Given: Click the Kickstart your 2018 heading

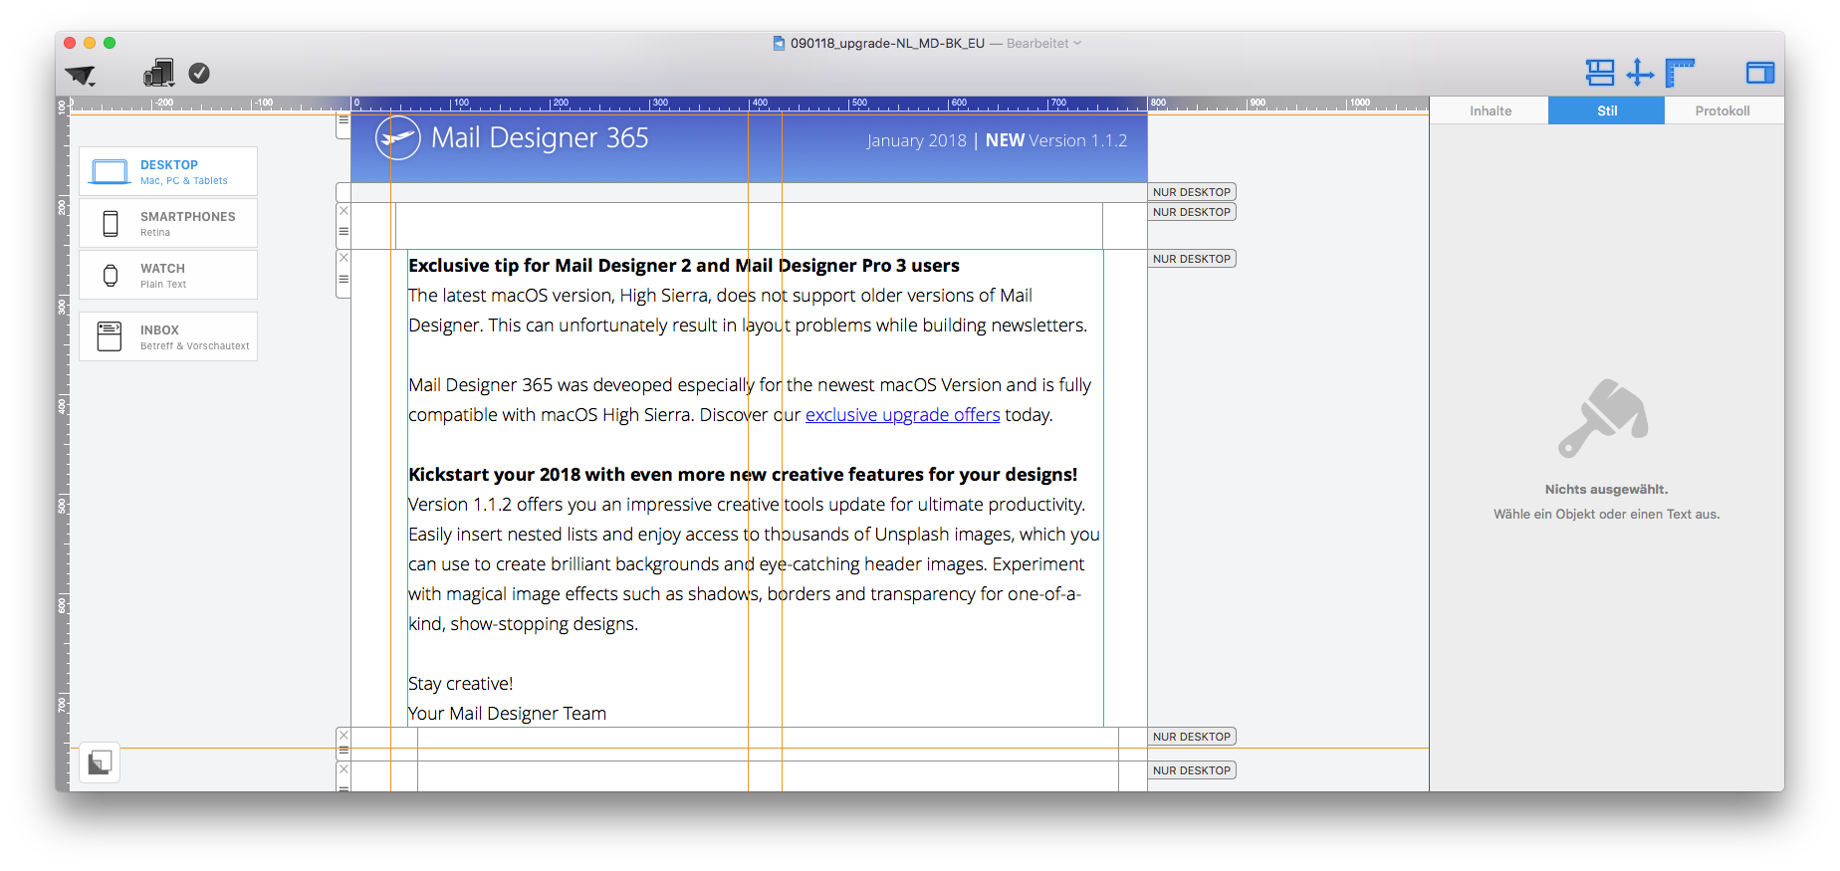Looking at the screenshot, I should pyautogui.click(x=743, y=475).
